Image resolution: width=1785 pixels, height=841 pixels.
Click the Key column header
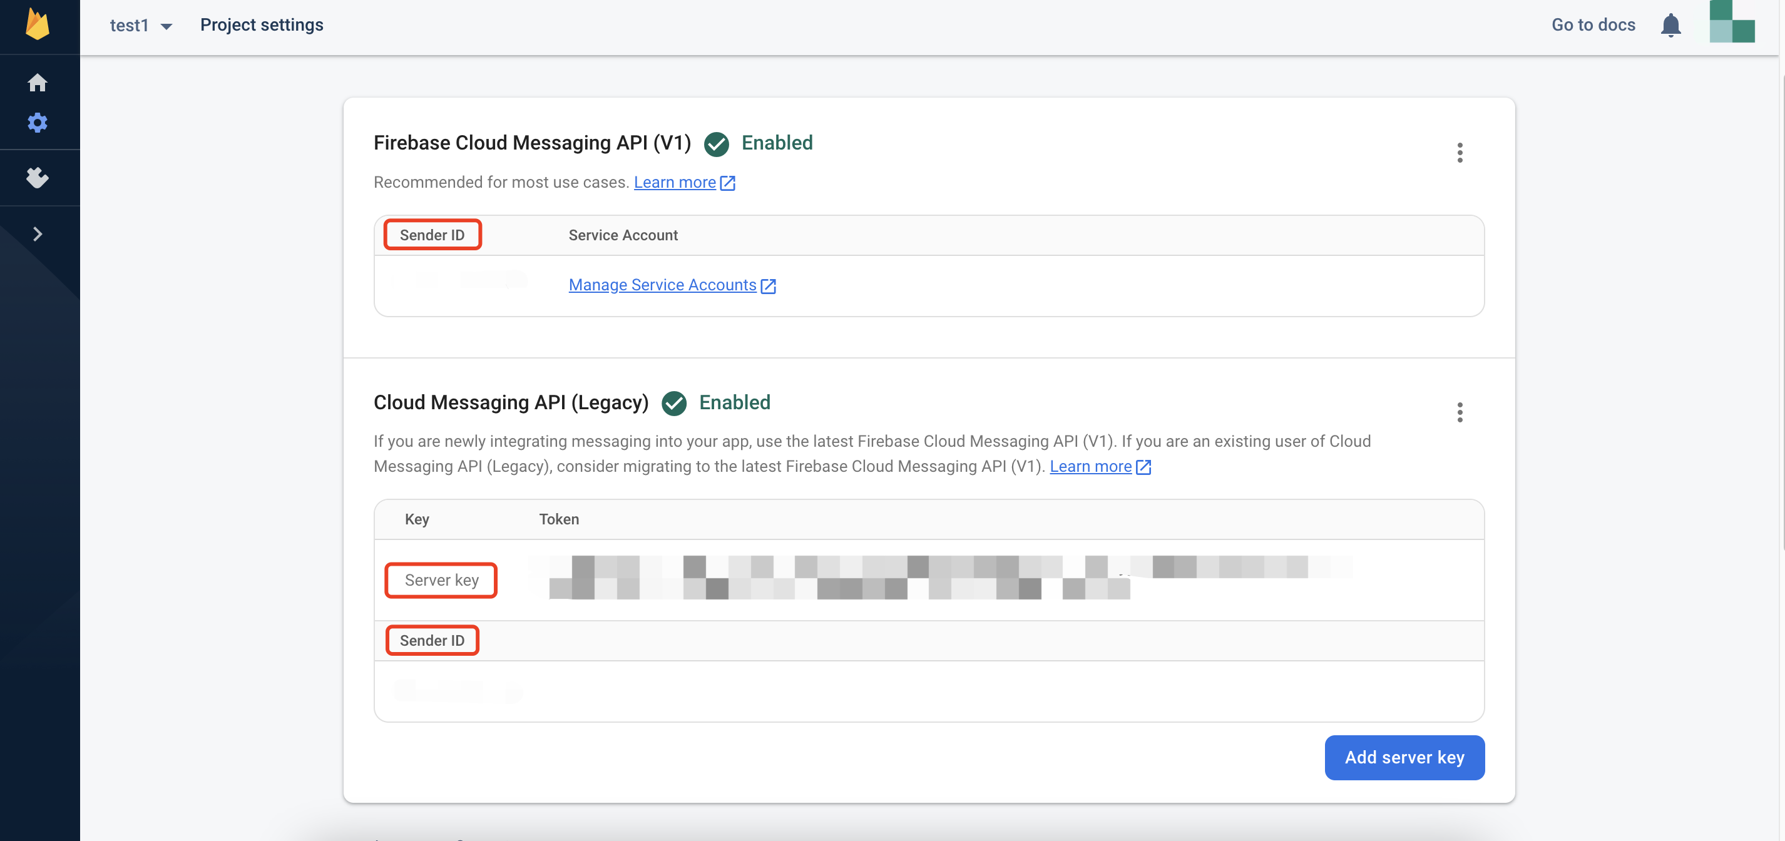point(416,519)
